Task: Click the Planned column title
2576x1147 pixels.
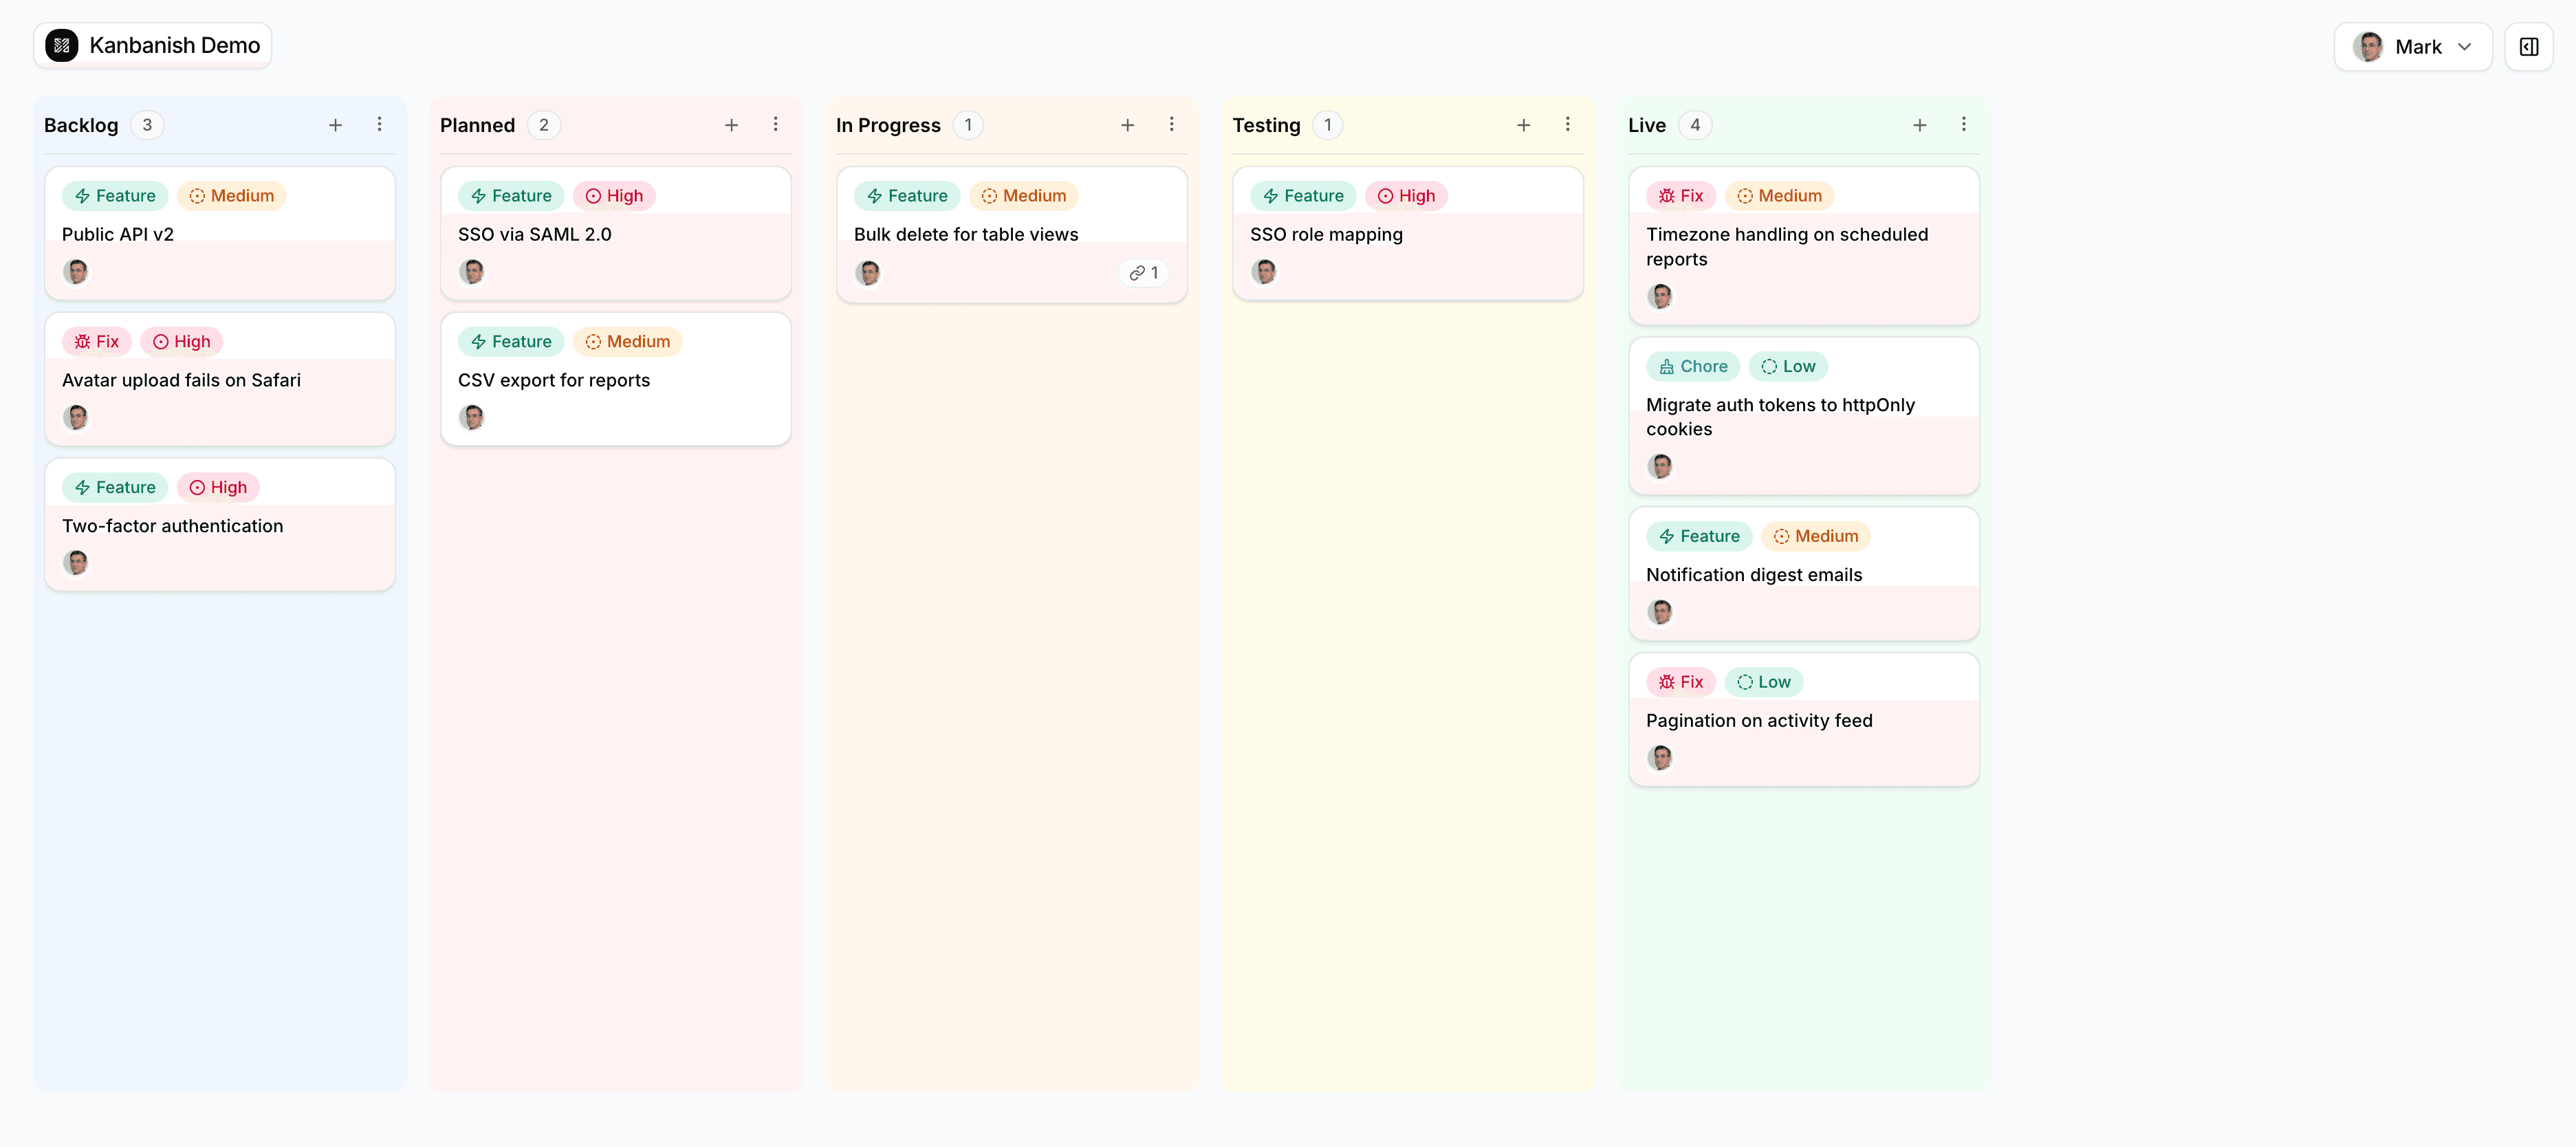Action: [477, 125]
